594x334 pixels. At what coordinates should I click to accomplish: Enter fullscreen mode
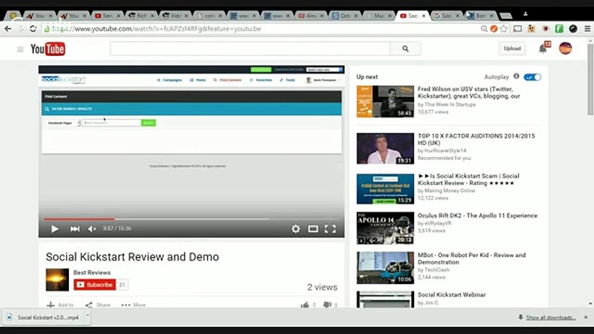[330, 229]
